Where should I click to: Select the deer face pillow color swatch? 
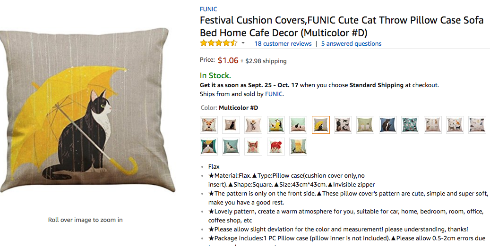[x=209, y=125]
